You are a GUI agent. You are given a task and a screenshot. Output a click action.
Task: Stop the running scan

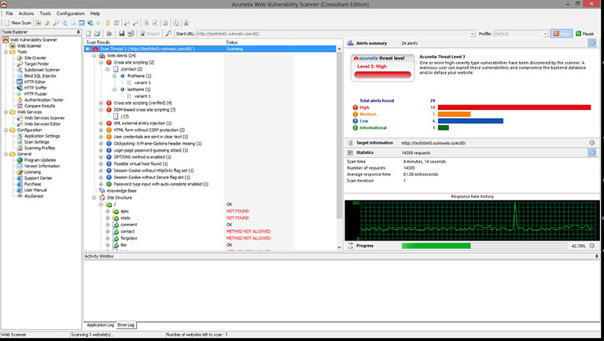[x=562, y=34]
